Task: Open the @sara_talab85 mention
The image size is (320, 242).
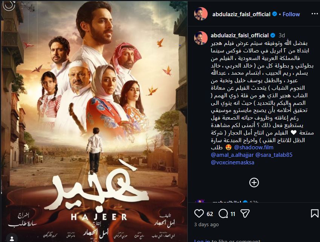Action: pos(274,155)
